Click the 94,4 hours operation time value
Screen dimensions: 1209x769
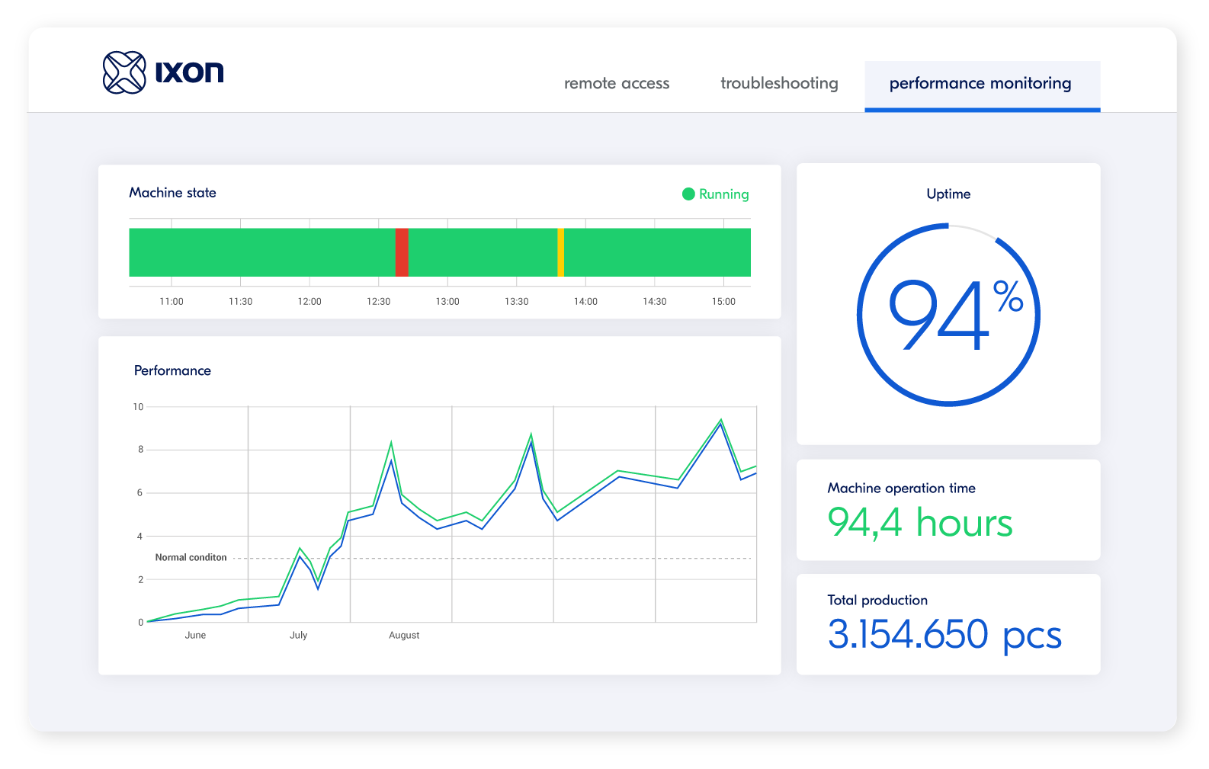[919, 523]
